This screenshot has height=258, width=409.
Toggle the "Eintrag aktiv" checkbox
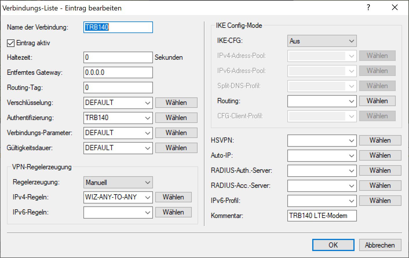click(x=10, y=43)
